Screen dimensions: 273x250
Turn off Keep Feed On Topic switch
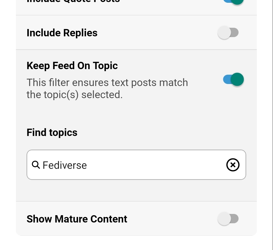point(233,80)
